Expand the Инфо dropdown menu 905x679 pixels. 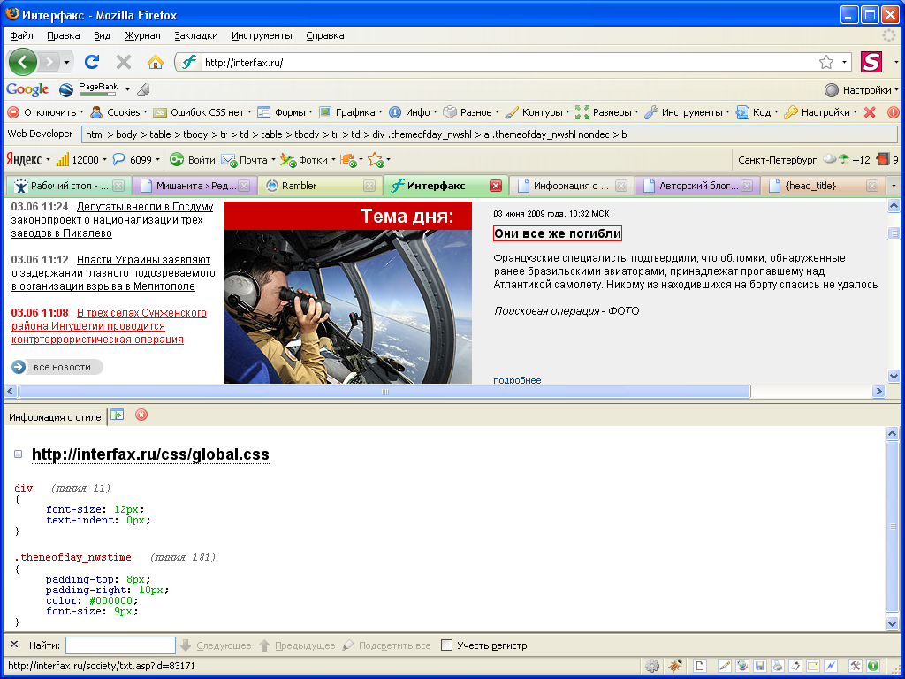413,112
